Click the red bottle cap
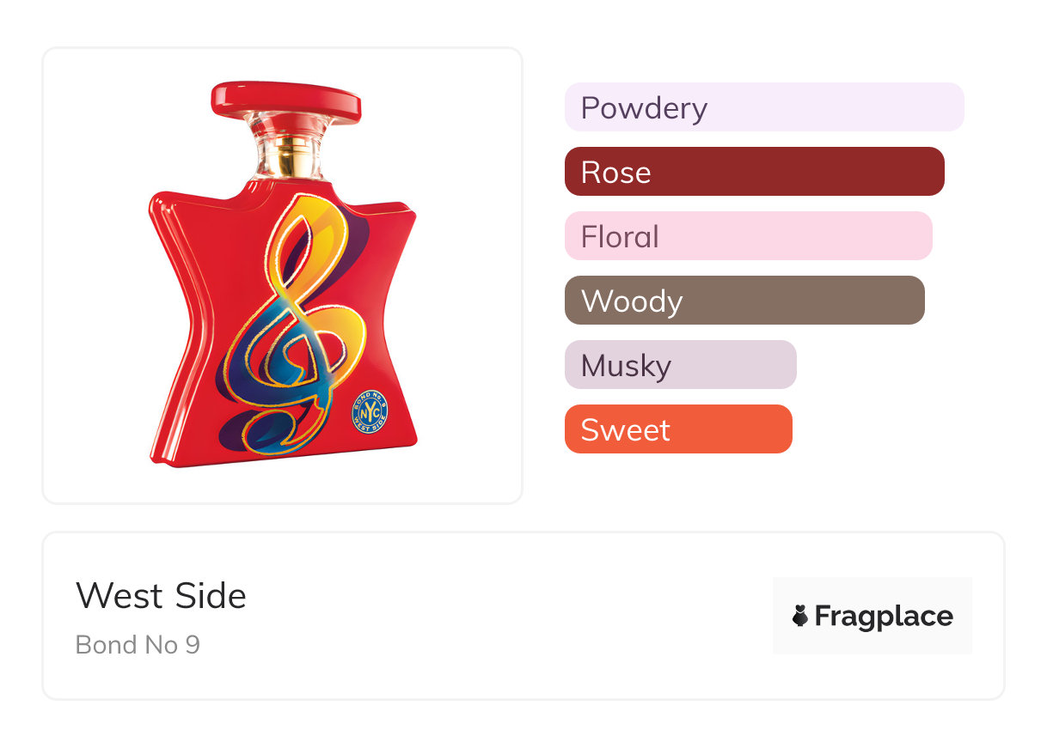Screen dimensions: 1047x742 click(x=286, y=100)
